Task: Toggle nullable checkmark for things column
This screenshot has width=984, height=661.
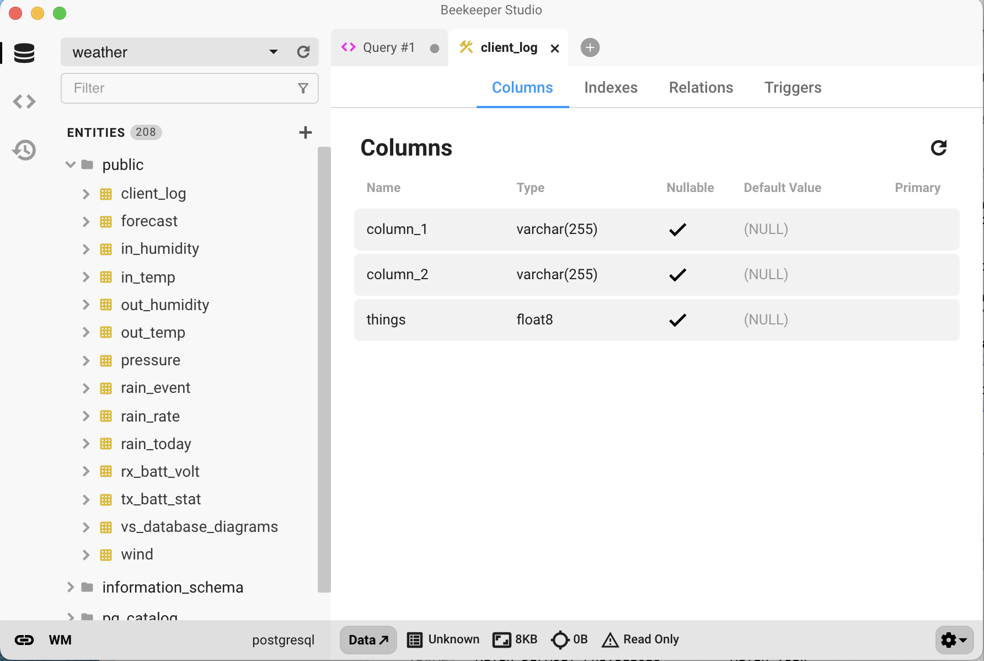Action: click(677, 320)
